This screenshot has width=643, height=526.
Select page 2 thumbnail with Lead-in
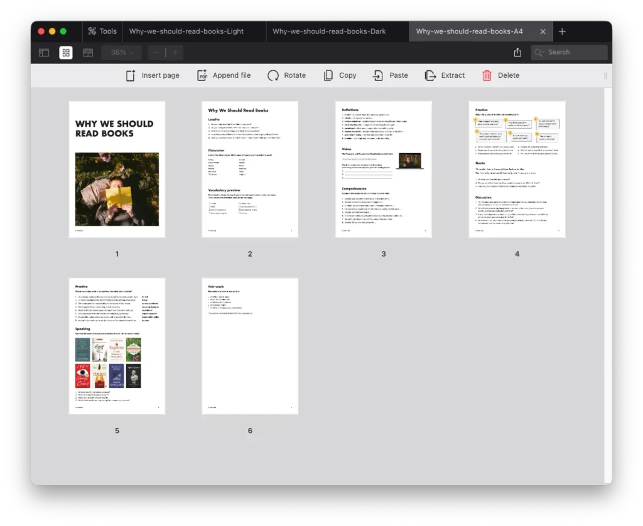(250, 169)
